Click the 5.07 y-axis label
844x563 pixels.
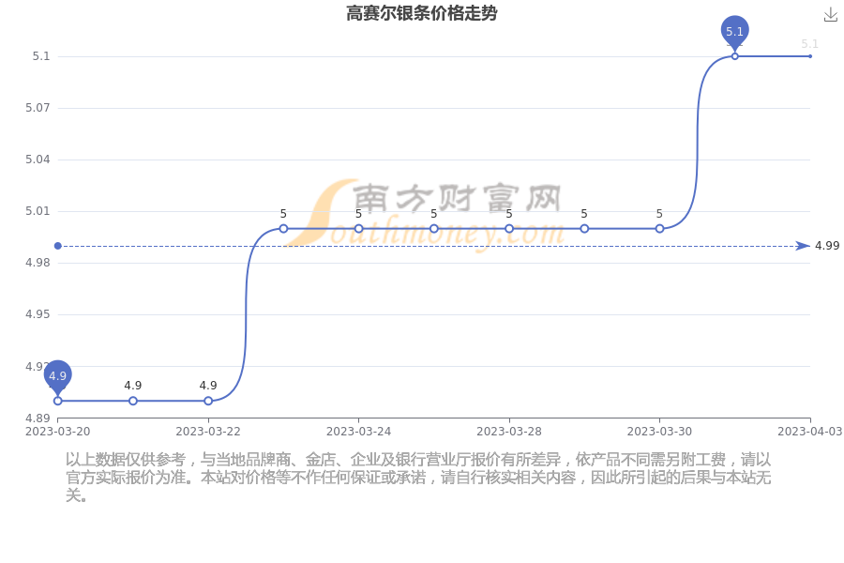coord(38,108)
